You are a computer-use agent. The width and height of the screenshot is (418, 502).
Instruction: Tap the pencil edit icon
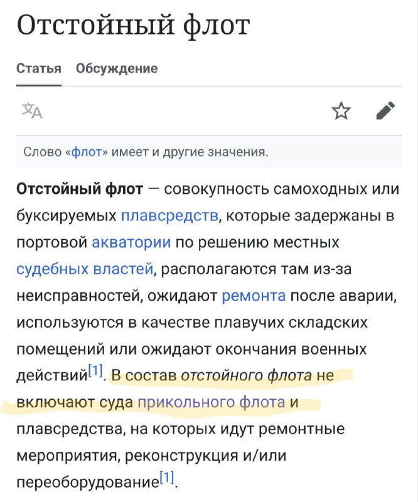point(385,111)
